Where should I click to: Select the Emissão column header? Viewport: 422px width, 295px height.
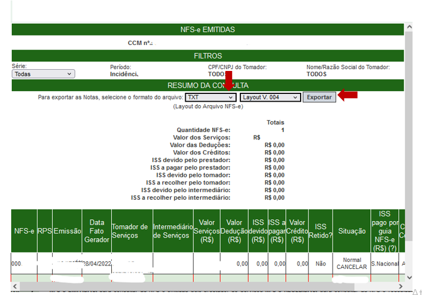67,231
